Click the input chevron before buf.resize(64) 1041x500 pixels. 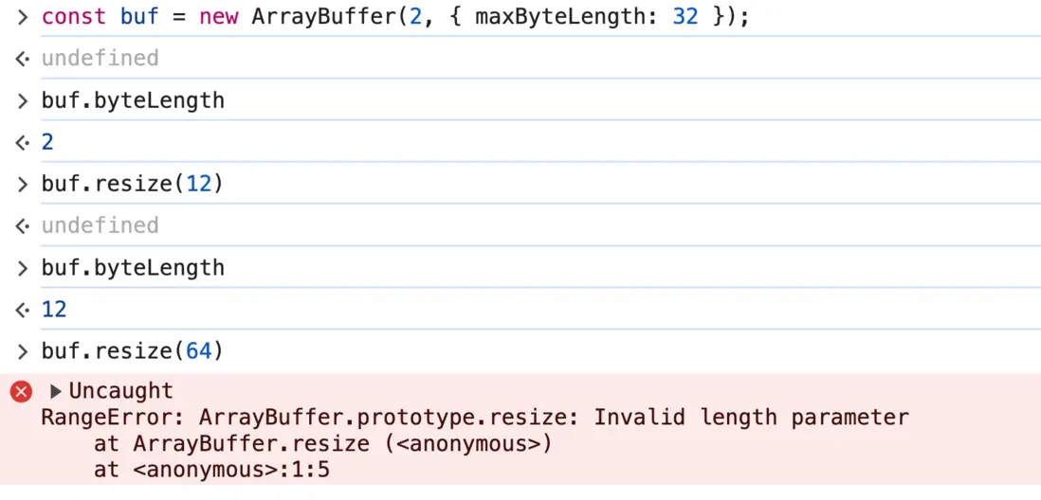(x=23, y=351)
